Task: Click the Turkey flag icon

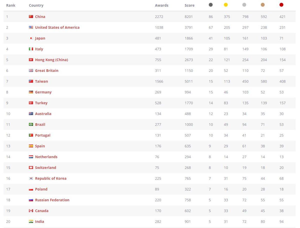Action: 31,103
